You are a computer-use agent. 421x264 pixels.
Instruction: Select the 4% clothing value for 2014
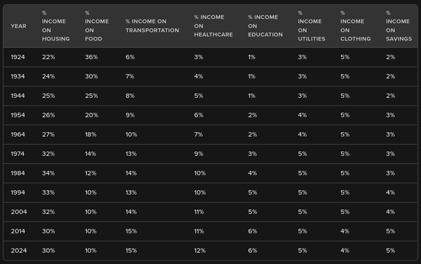(345, 231)
